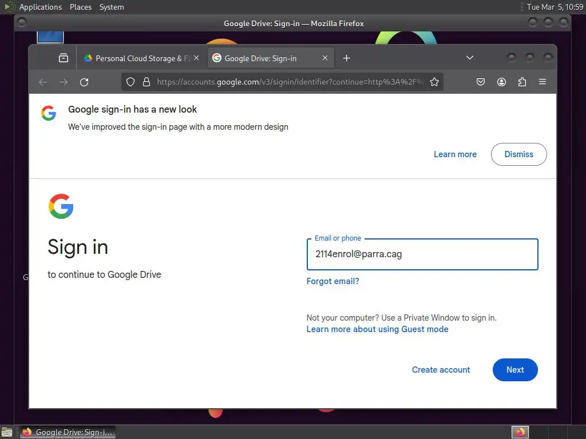Click the padlock site info icon
The width and height of the screenshot is (586, 439).
146,82
